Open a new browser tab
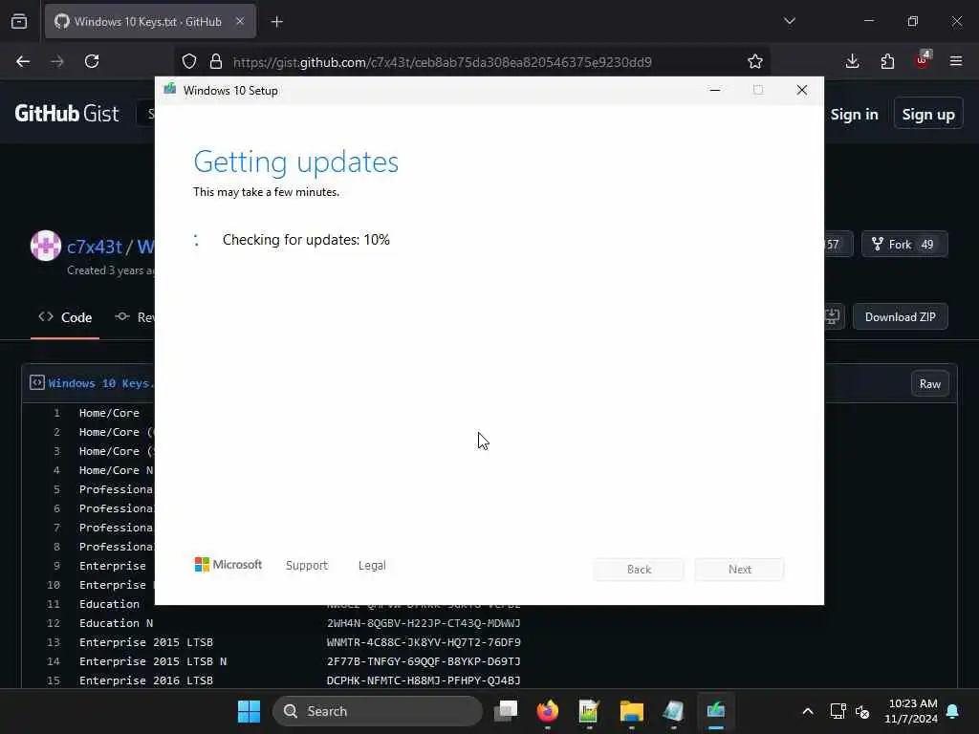979x734 pixels. [276, 22]
